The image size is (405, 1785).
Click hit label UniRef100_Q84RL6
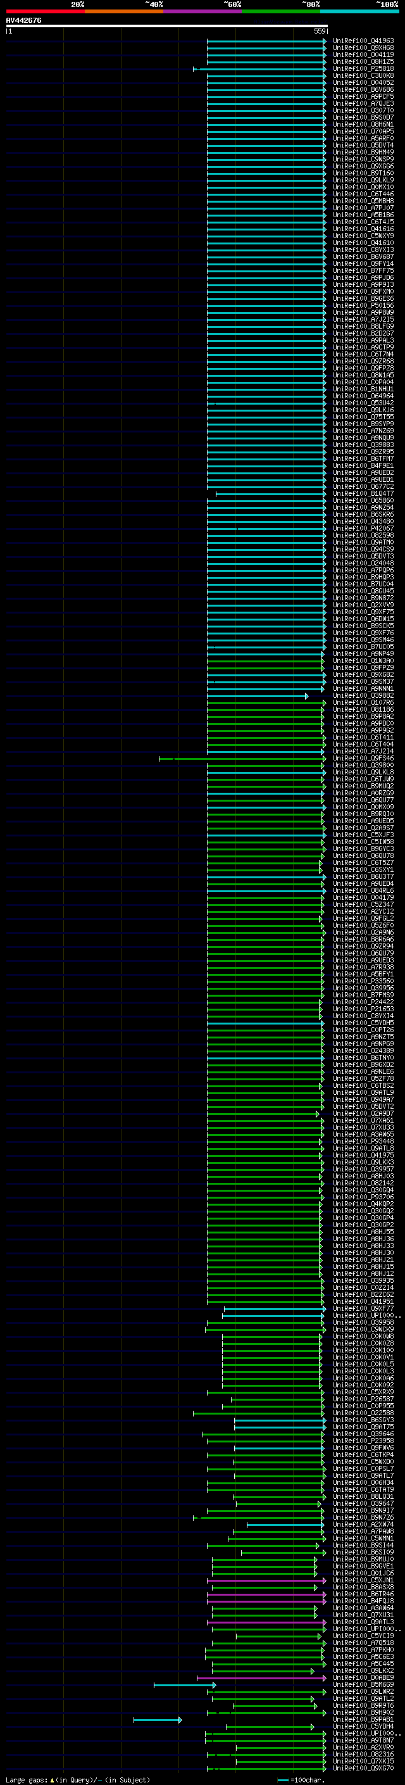[363, 890]
